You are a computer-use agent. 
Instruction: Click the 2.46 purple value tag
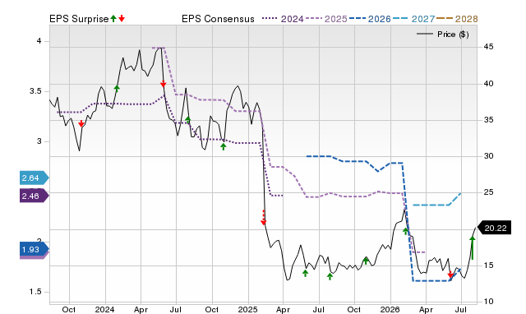point(34,196)
